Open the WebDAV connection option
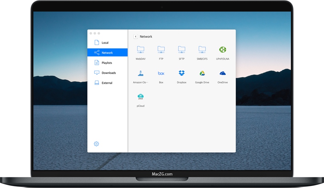This screenshot has width=324, height=188. pos(140,51)
